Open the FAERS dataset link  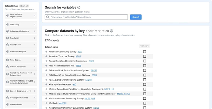89,80
